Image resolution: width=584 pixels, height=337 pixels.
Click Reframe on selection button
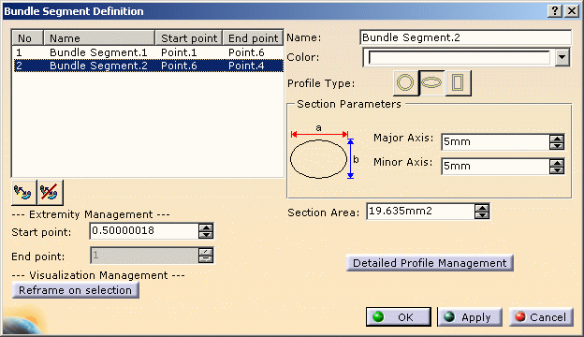(76, 290)
